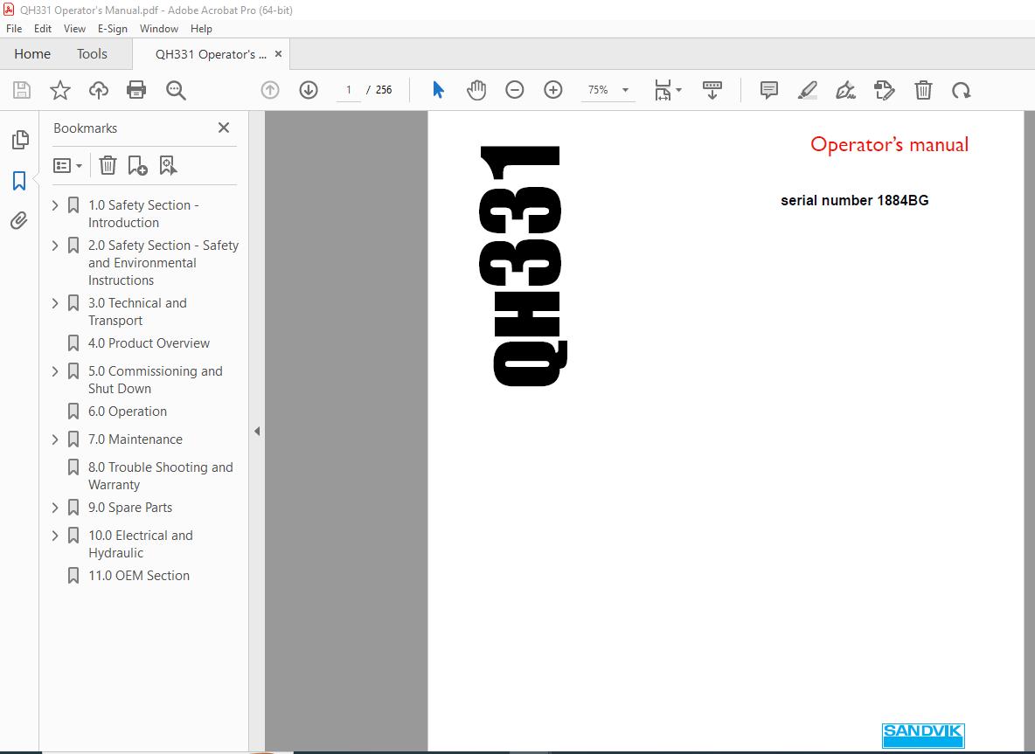Delete selected bookmark in Bookmarks panel

[108, 165]
